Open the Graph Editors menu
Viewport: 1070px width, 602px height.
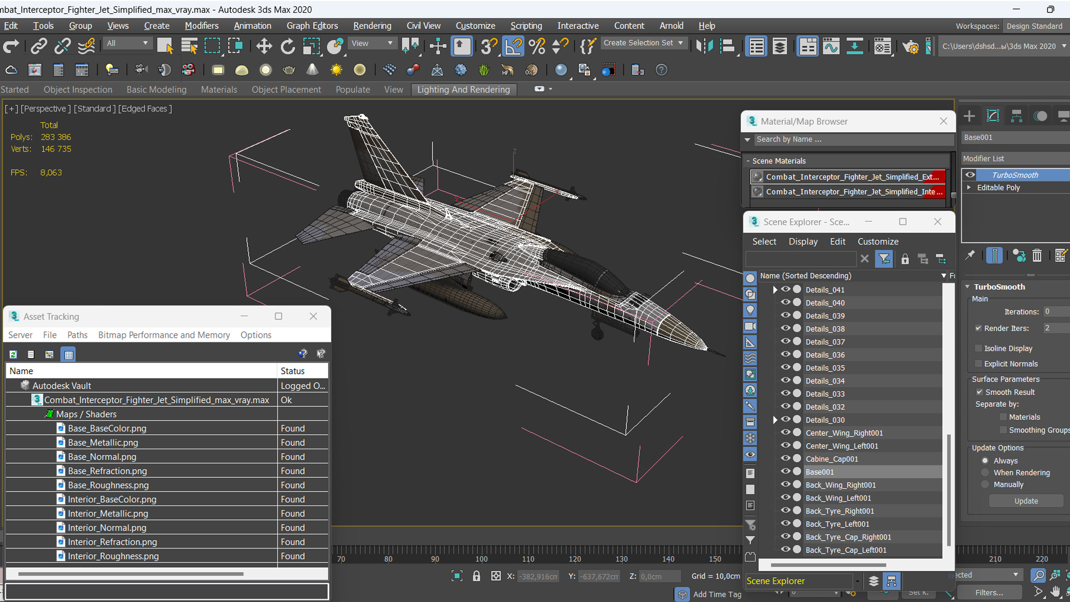(312, 26)
